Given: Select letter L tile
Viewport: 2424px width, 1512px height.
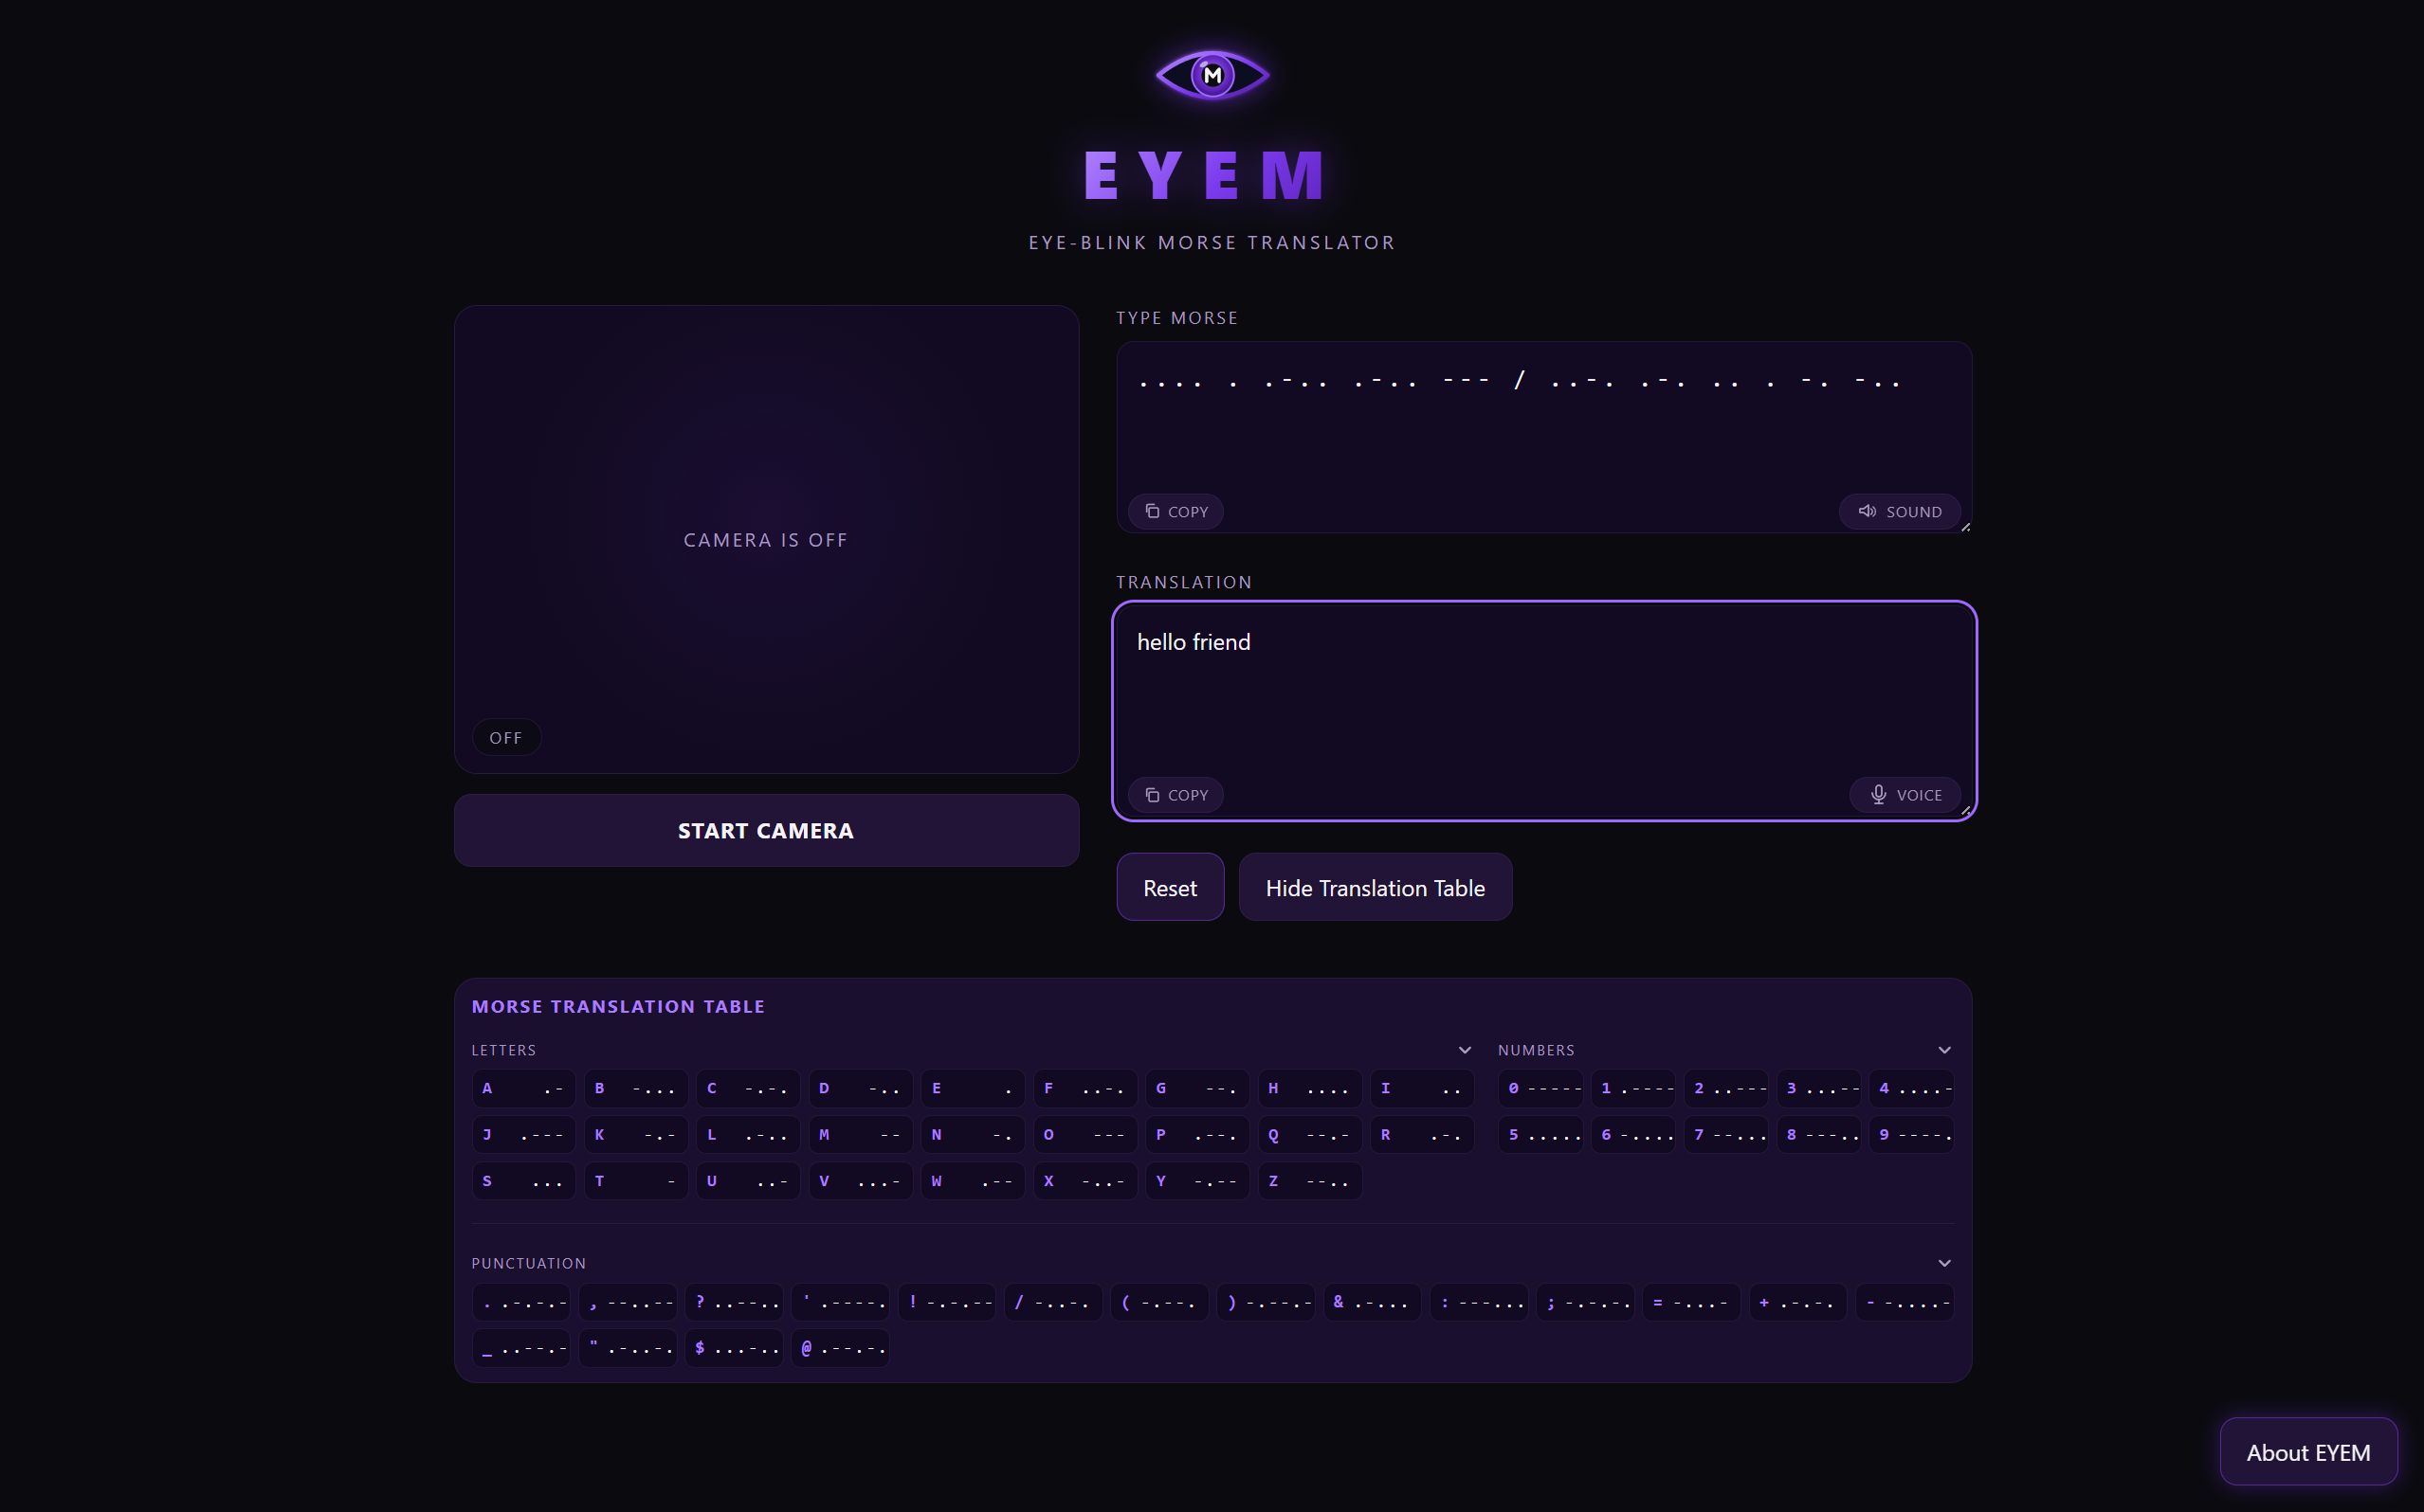Looking at the screenshot, I should coord(747,1134).
